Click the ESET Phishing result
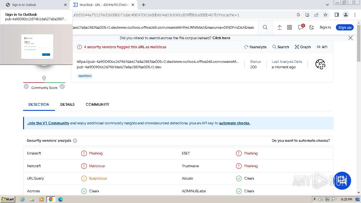This screenshot has width=361, height=203. pos(247,153)
